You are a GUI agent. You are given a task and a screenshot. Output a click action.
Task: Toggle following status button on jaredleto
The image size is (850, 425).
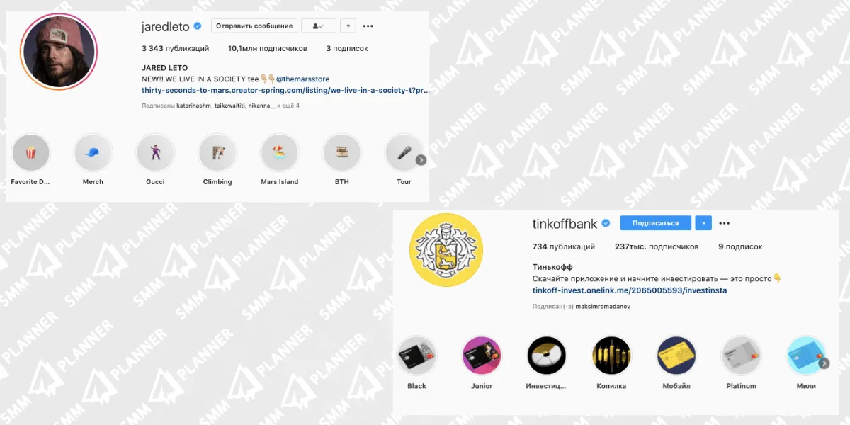(319, 26)
